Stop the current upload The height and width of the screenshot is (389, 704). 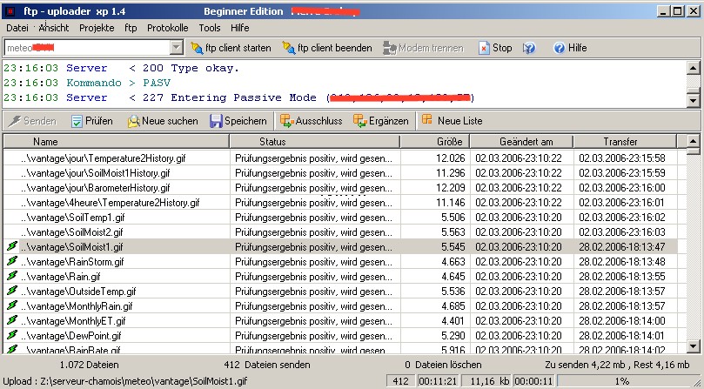click(495, 48)
